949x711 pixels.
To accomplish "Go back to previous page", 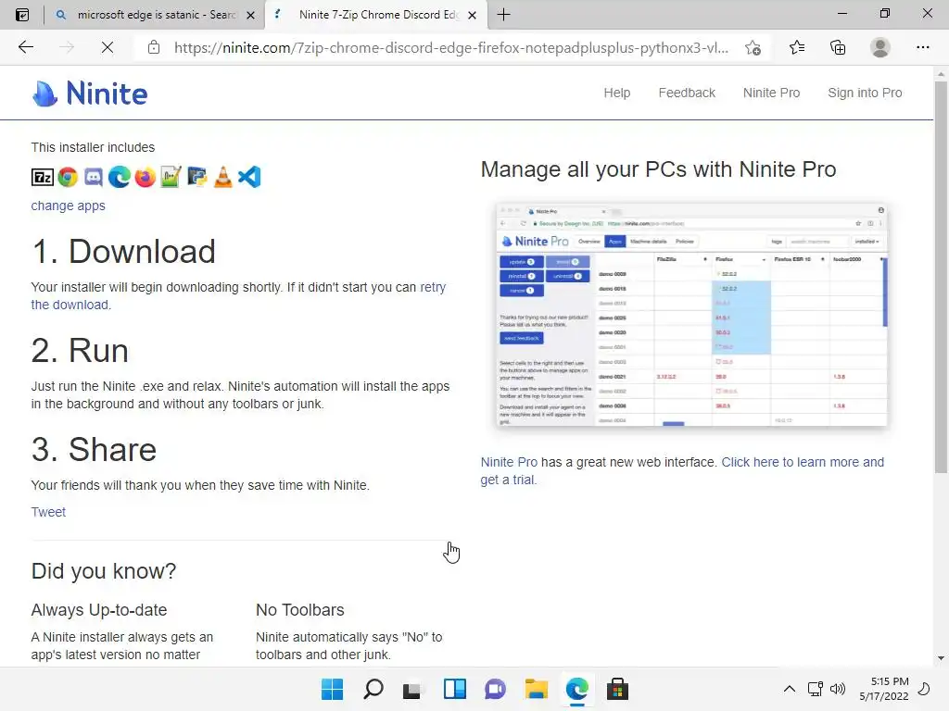I will [25, 47].
